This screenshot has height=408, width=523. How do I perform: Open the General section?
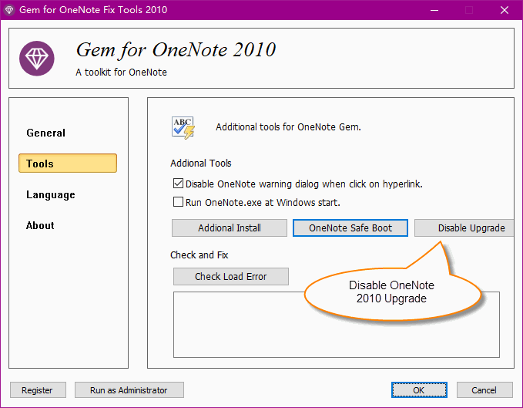[46, 133]
